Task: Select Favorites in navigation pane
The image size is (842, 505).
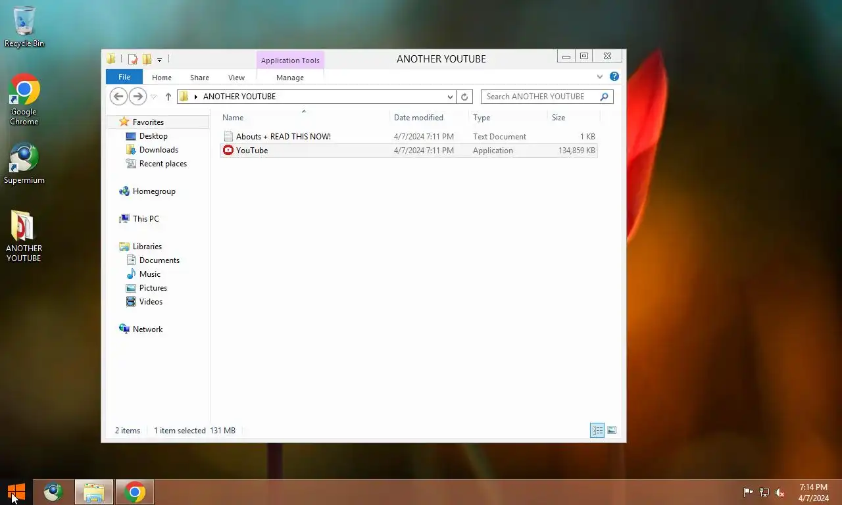Action: pos(148,122)
